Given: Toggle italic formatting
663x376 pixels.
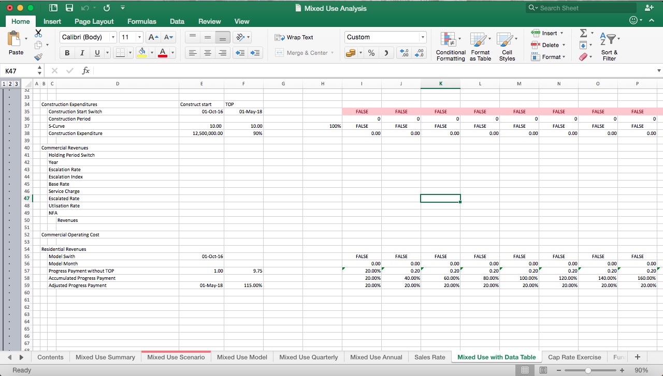Looking at the screenshot, I should tap(82, 53).
